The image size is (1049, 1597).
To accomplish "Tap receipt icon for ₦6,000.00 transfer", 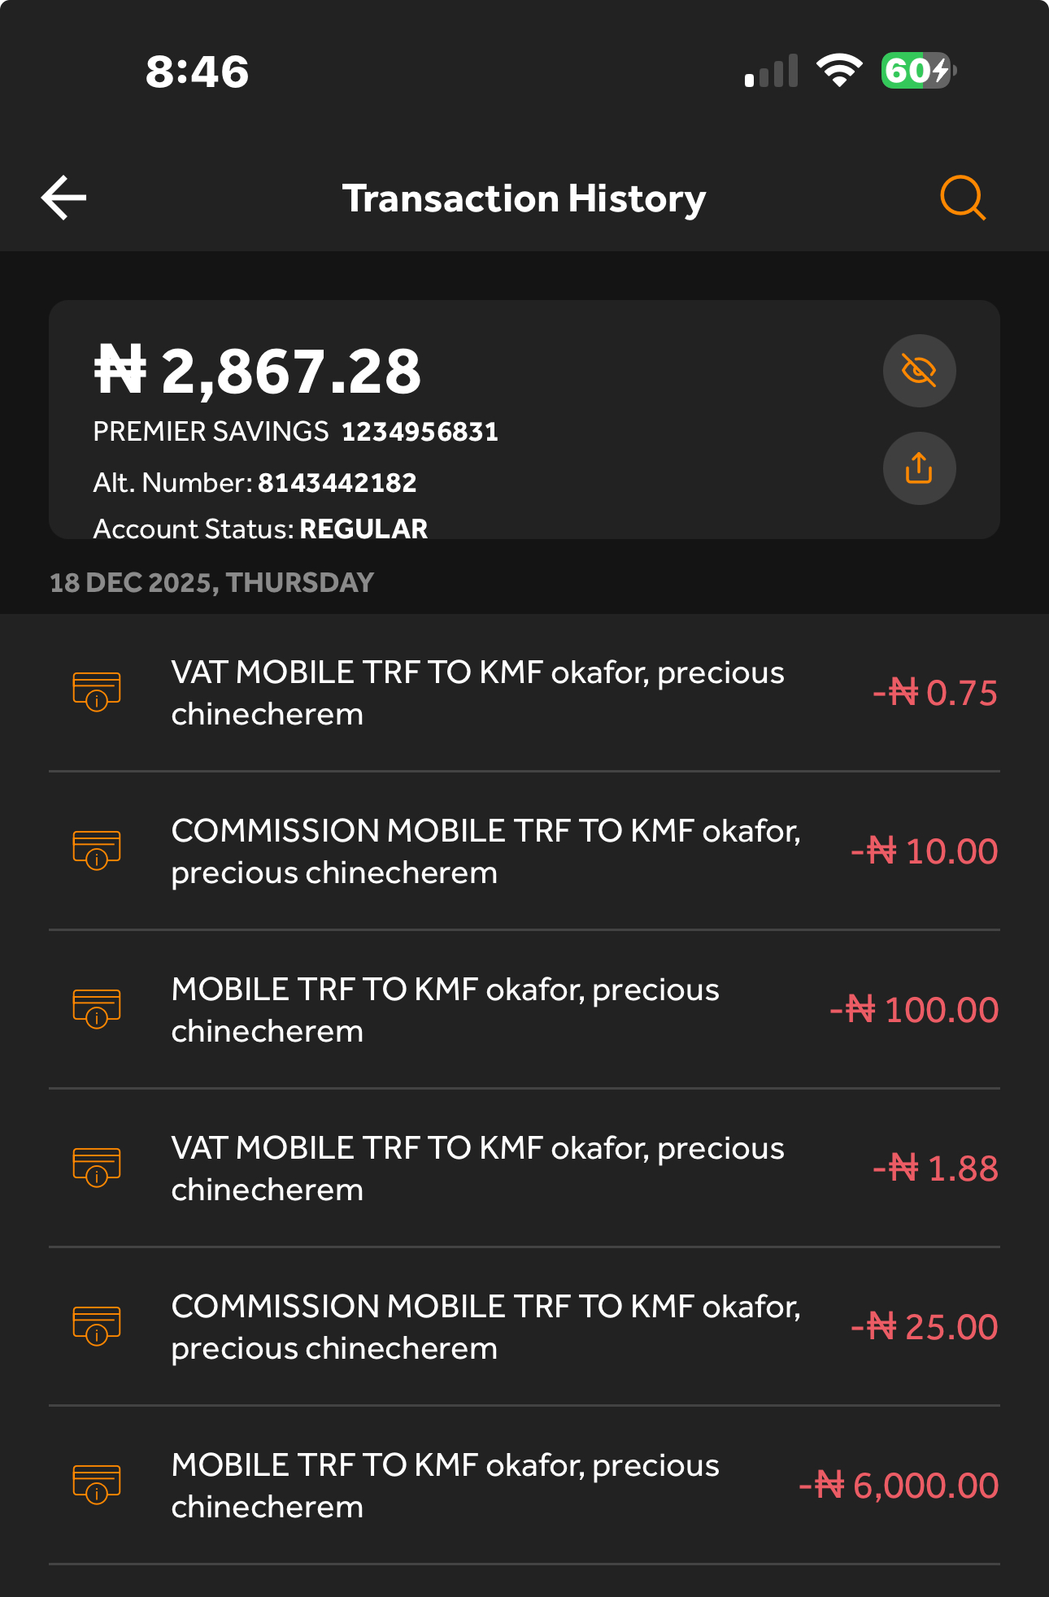I will (x=97, y=1485).
